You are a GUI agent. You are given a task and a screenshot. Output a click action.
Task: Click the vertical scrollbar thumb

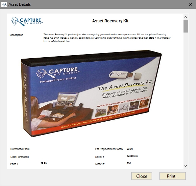[x=186, y=26]
